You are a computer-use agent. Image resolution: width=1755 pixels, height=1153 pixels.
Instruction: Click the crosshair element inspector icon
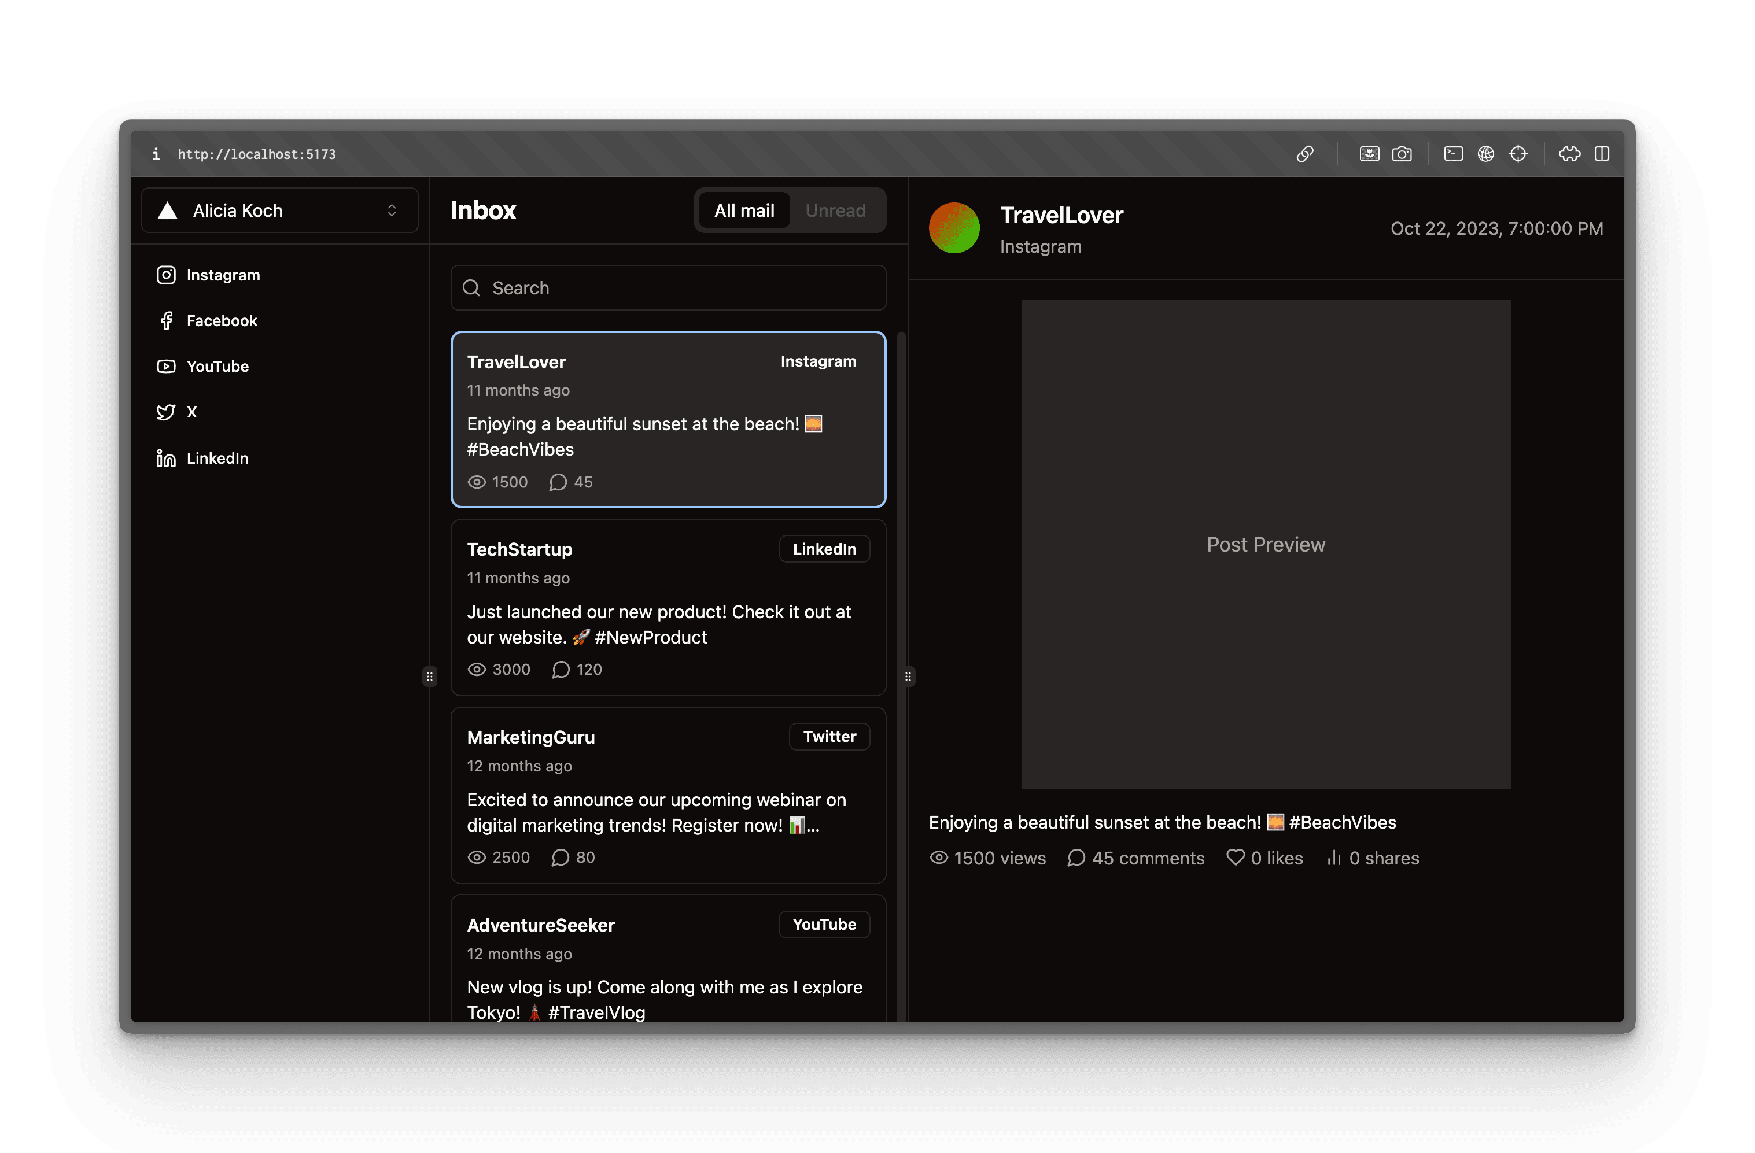(1518, 153)
